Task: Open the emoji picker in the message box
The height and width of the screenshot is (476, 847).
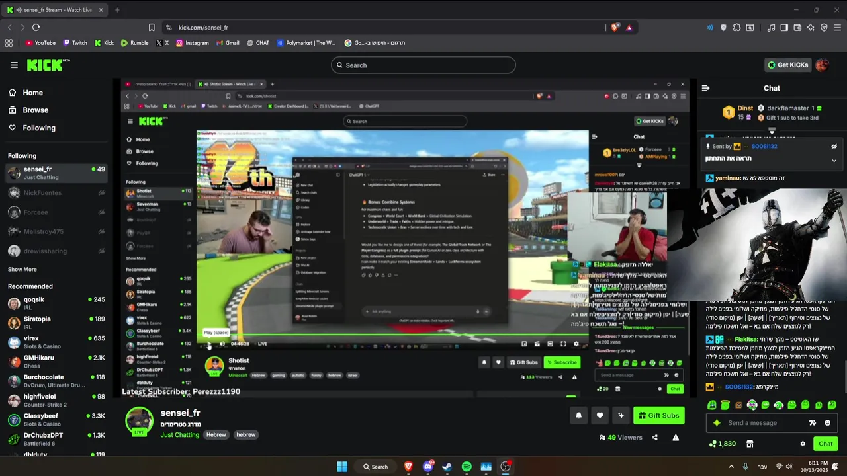Action: coord(827,423)
